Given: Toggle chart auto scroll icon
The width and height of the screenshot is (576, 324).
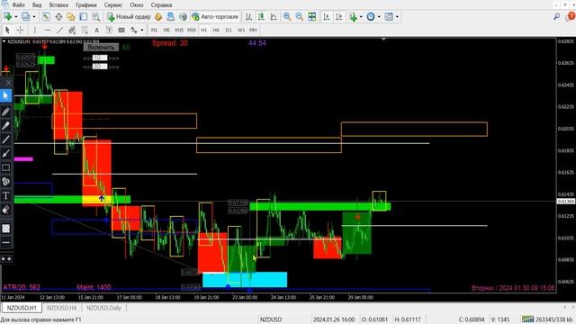Looking at the screenshot, I should [327, 16].
